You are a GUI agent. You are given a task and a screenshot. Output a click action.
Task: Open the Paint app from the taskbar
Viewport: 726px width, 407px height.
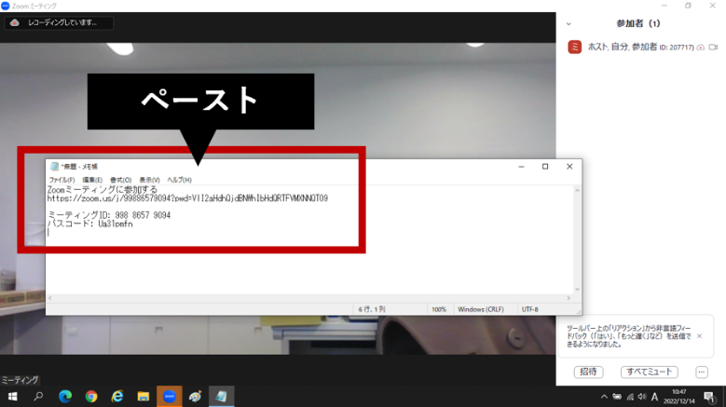coord(196,397)
